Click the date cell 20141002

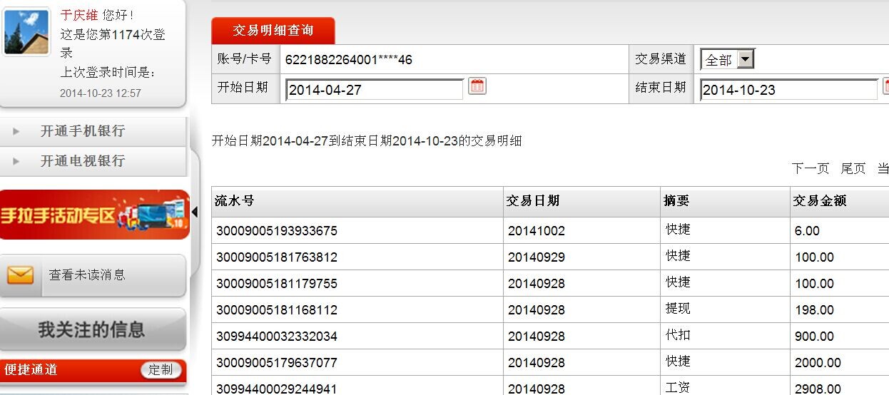(537, 231)
